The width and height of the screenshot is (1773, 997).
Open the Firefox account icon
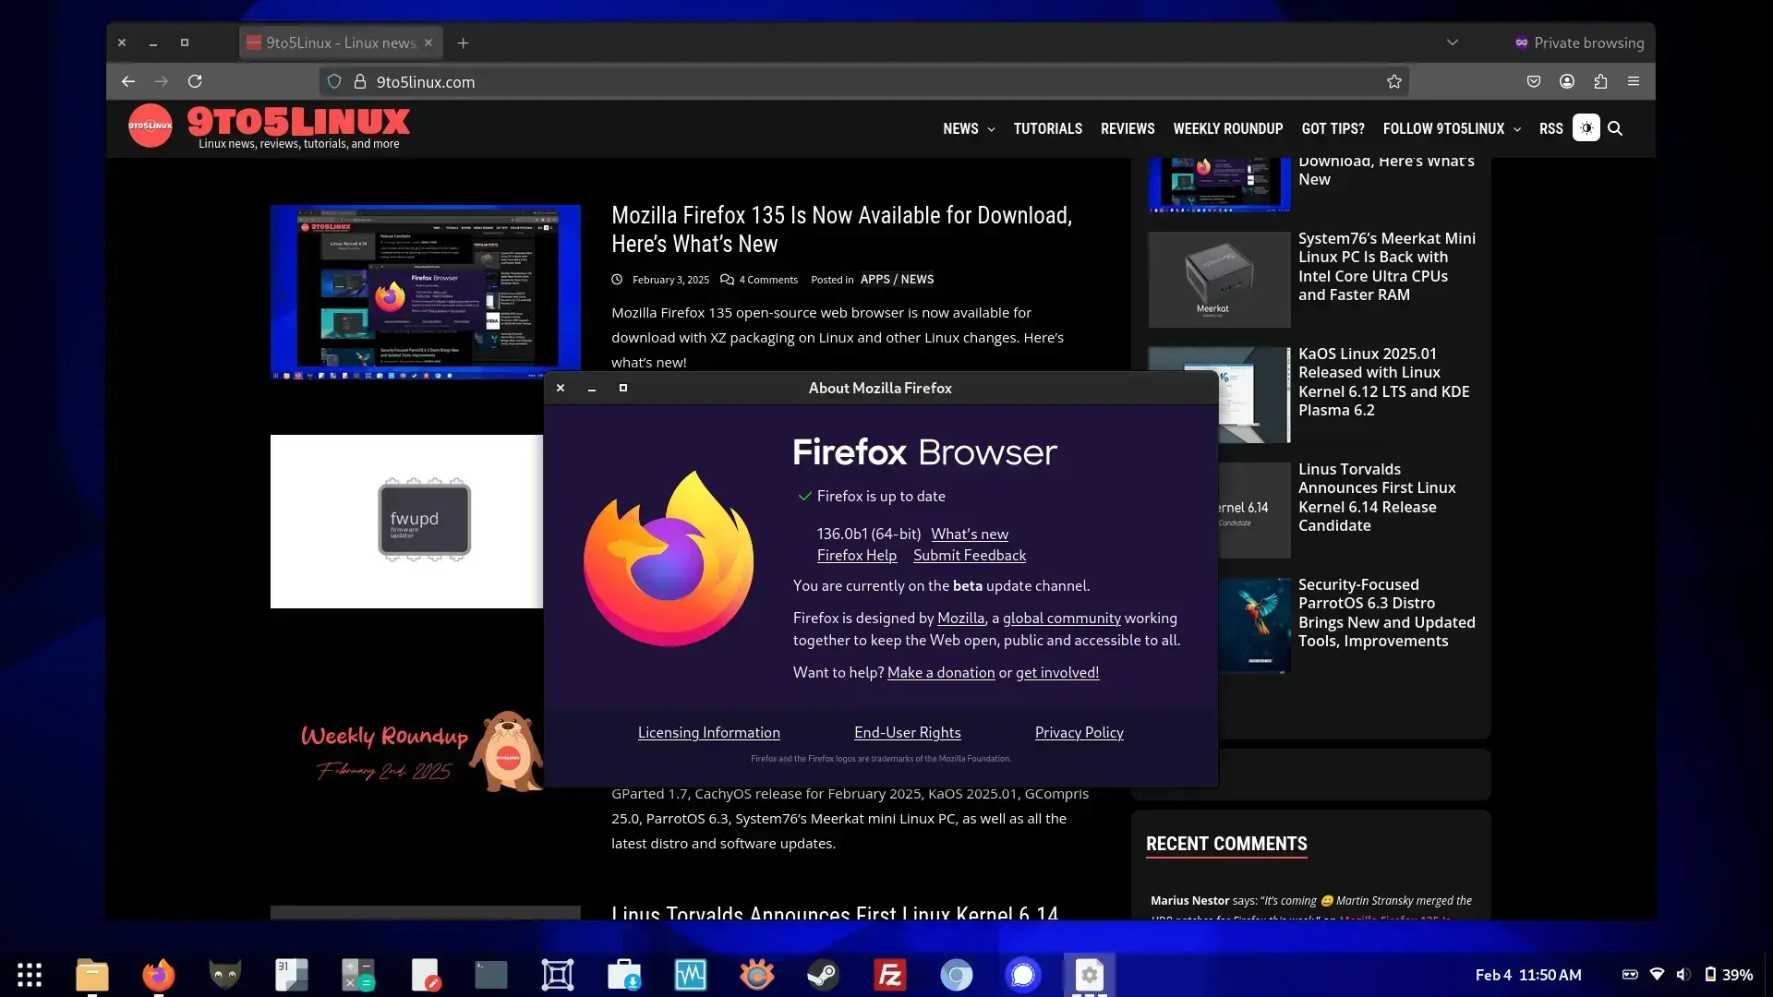point(1567,81)
